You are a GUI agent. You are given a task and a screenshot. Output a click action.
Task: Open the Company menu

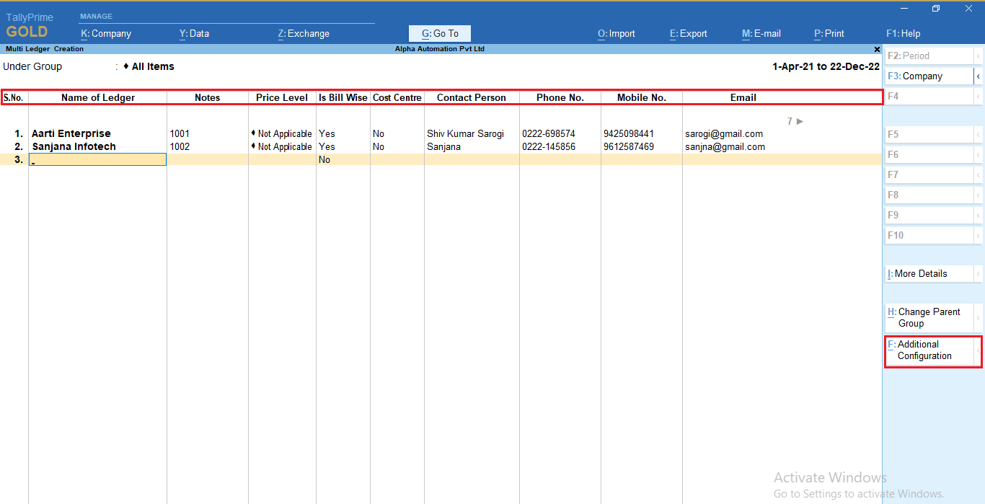106,33
